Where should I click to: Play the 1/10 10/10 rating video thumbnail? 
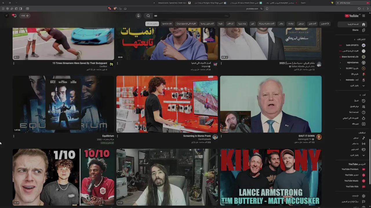[63, 177]
